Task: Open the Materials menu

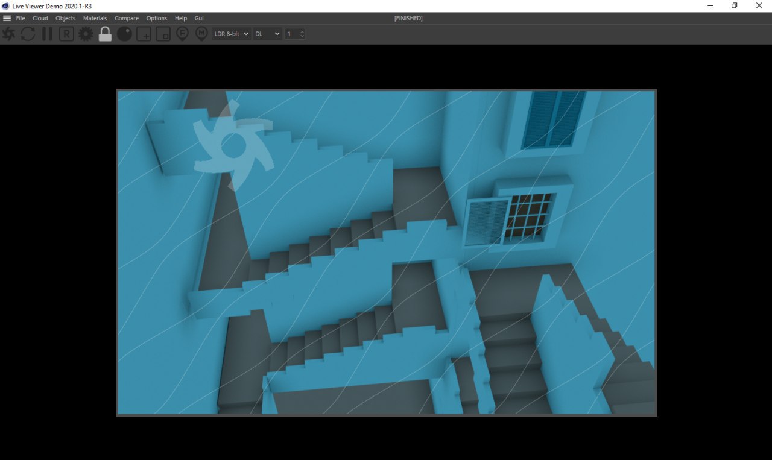Action: point(95,18)
